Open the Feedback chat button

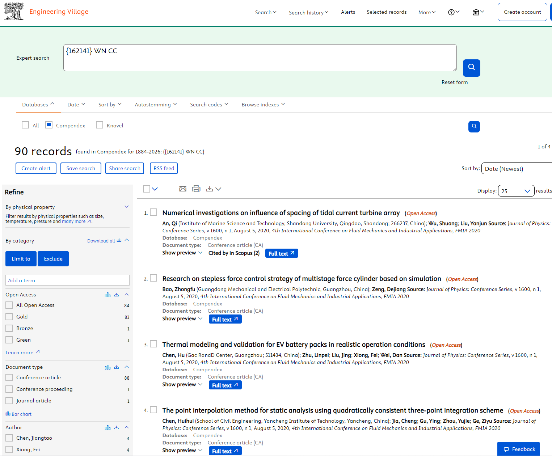(x=518, y=449)
